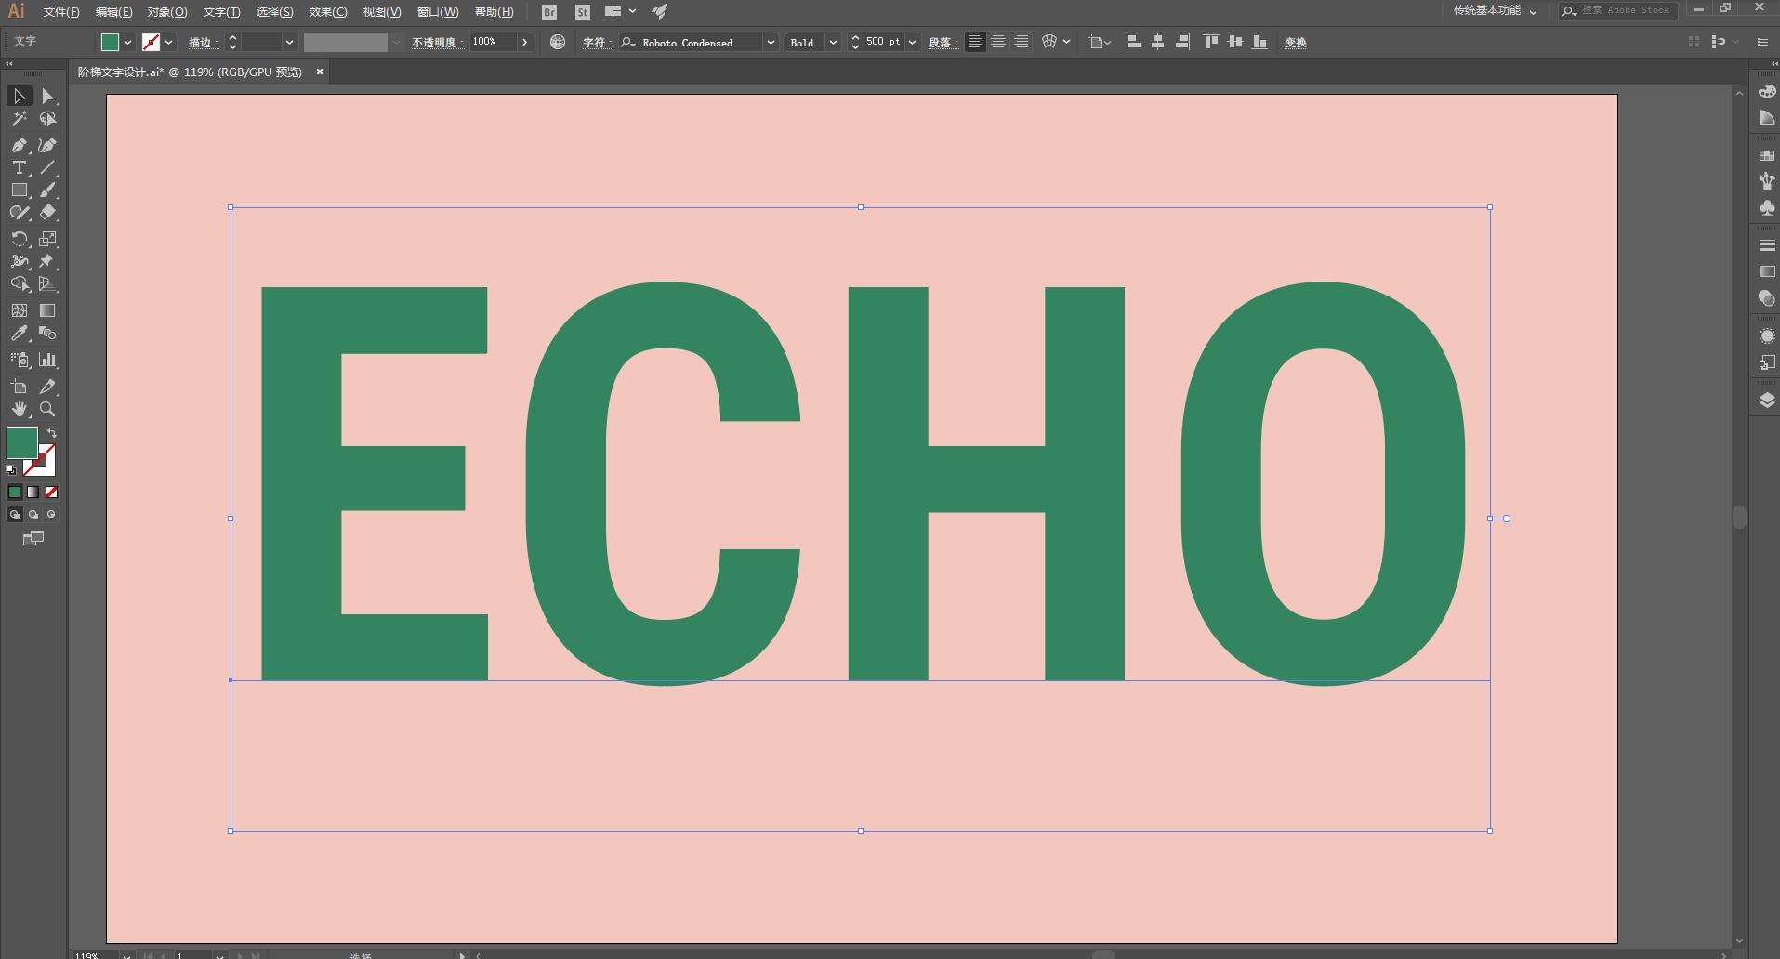This screenshot has width=1780, height=959.
Task: Open the 窗口(W) menu
Action: click(x=437, y=12)
